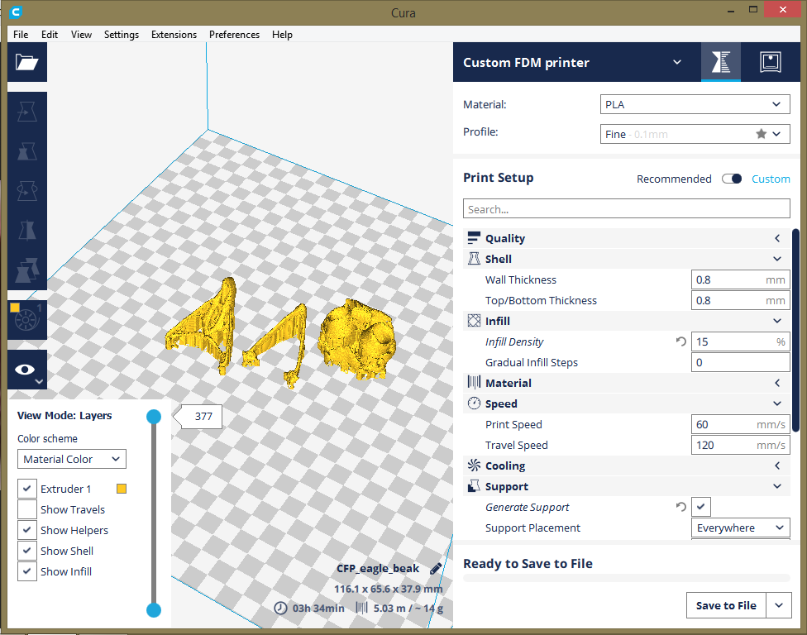Select the Scale tool in sidebar
This screenshot has height=635, width=807.
click(x=26, y=151)
